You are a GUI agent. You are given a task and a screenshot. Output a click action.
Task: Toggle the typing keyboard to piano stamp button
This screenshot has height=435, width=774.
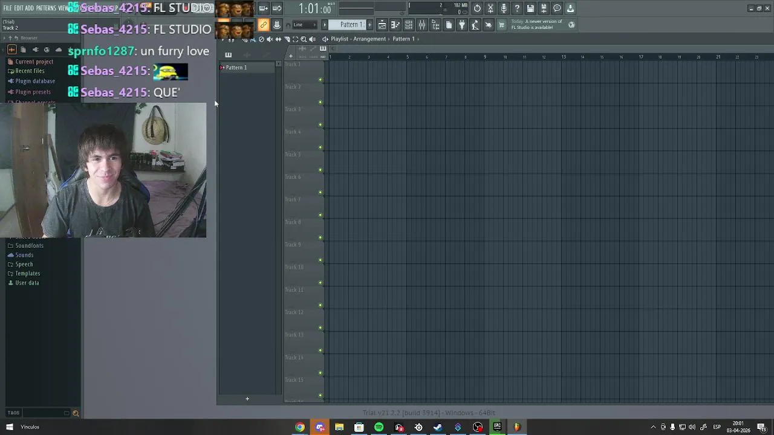[277, 25]
